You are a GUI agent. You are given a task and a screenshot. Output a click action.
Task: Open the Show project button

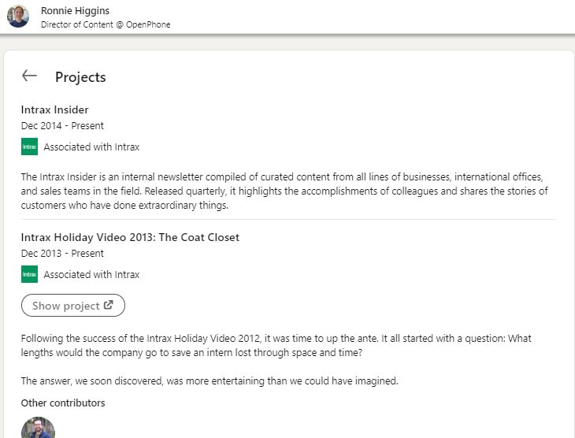point(73,305)
